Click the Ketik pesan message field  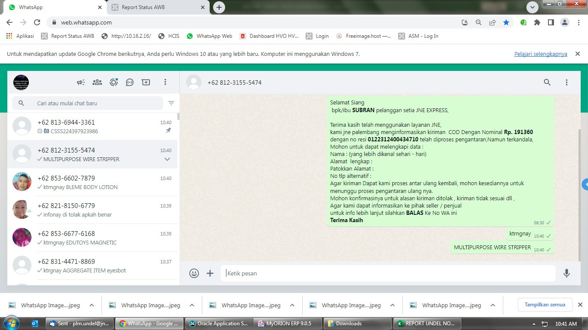pyautogui.click(x=388, y=273)
